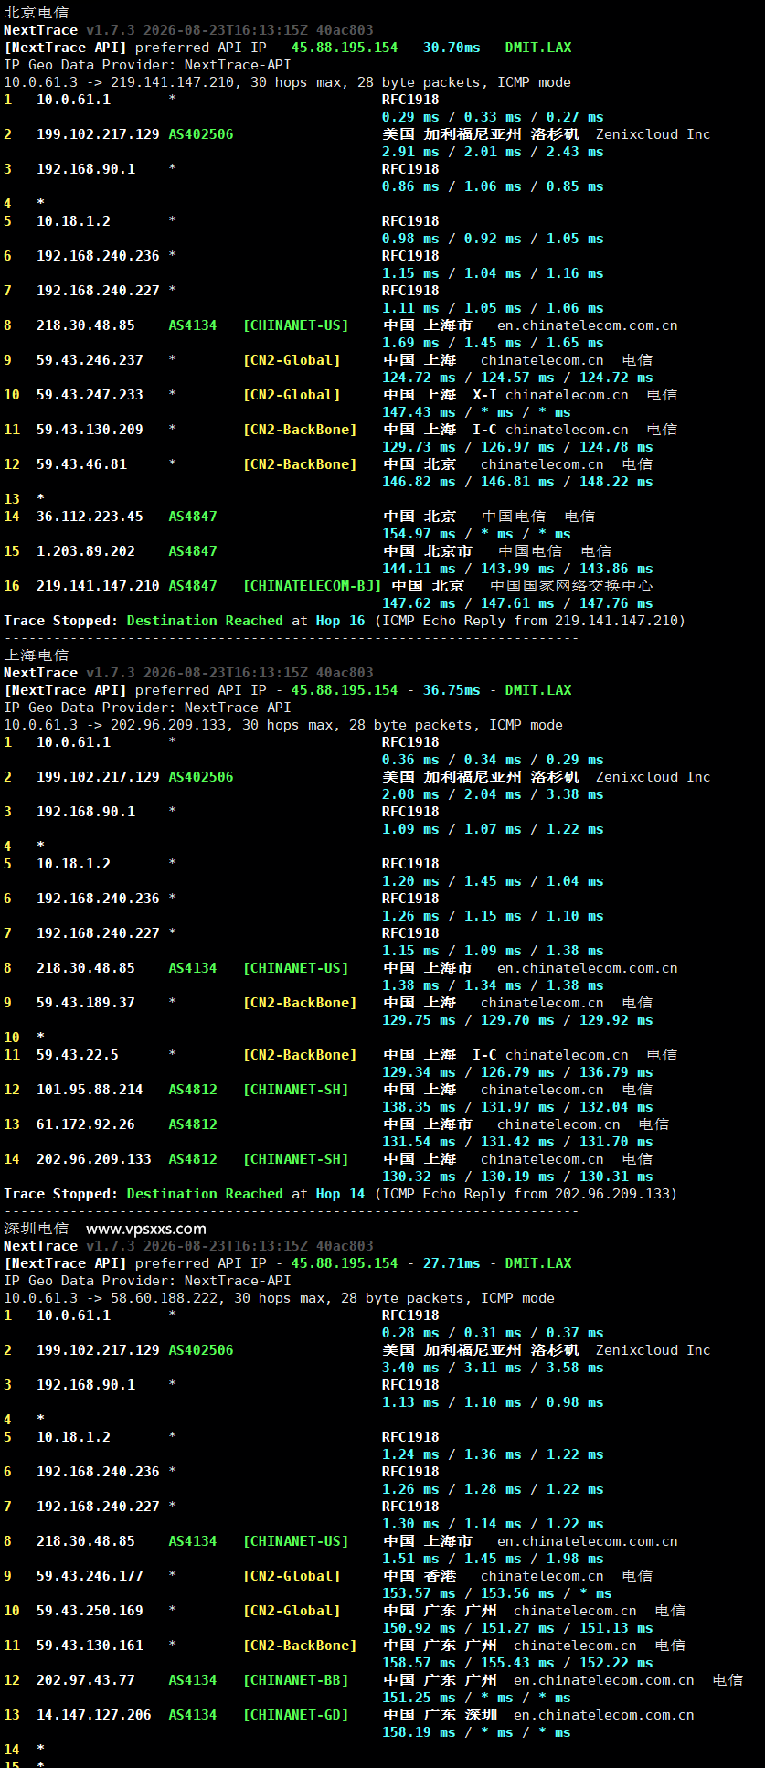The width and height of the screenshot is (765, 1768).
Task: Click IP 202.96.209.133 at Shanghai hop 14
Action: click(94, 1159)
